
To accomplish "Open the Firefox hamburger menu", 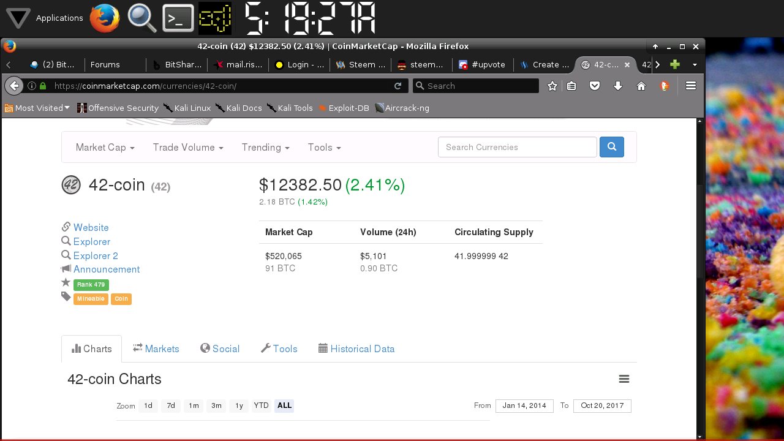I will [691, 86].
